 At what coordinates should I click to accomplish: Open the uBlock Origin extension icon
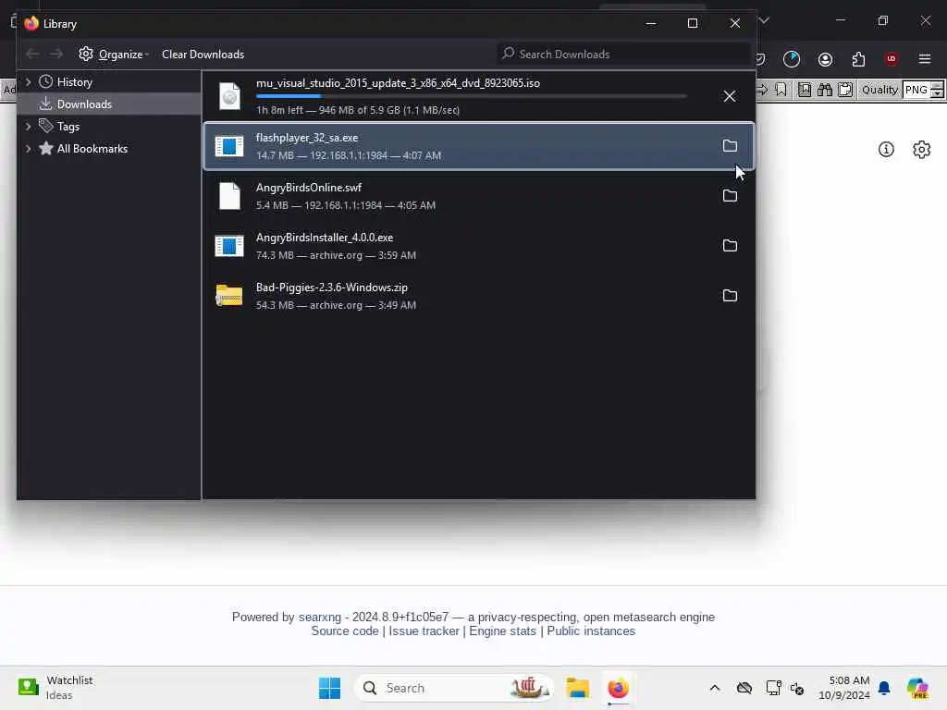891,58
